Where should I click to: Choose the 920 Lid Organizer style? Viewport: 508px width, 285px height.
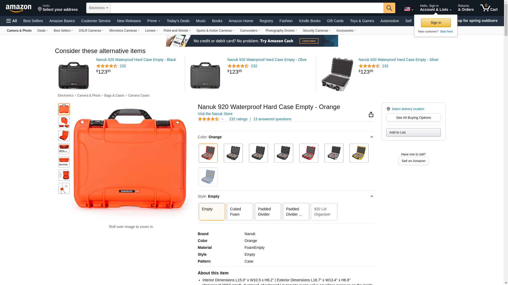click(x=324, y=212)
